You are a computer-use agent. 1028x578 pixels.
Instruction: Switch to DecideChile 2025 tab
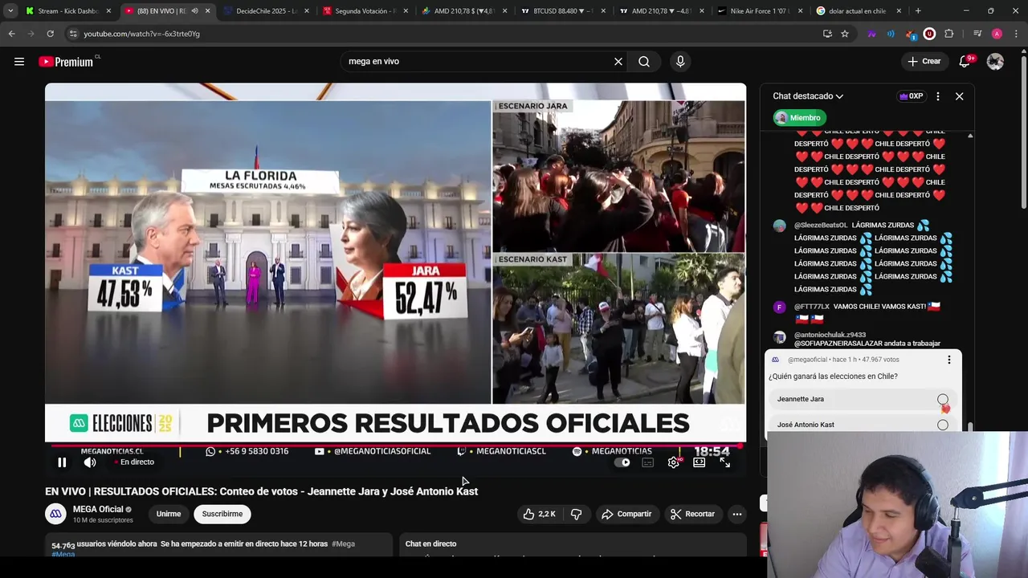pyautogui.click(x=266, y=11)
